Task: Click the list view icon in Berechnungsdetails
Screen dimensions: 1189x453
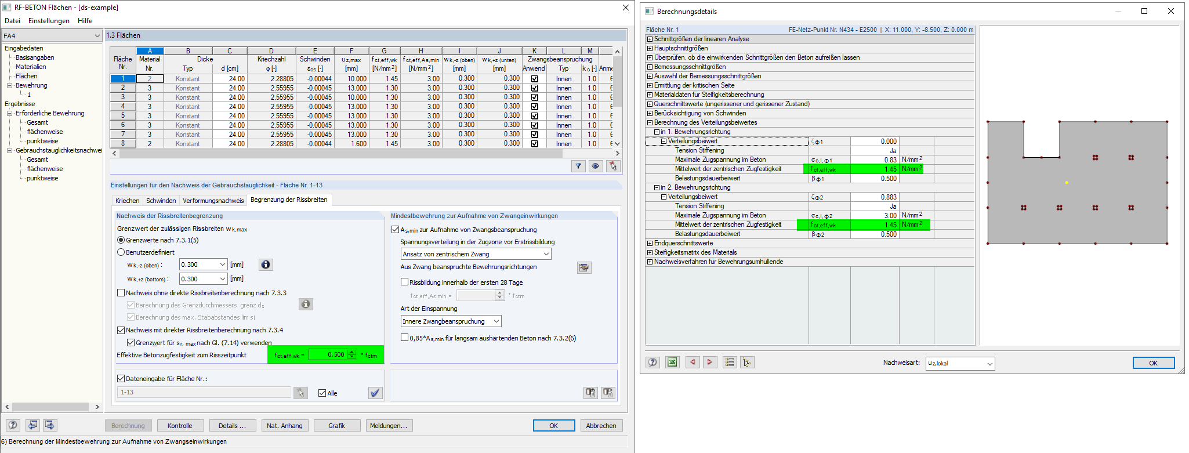Action: pyautogui.click(x=730, y=363)
